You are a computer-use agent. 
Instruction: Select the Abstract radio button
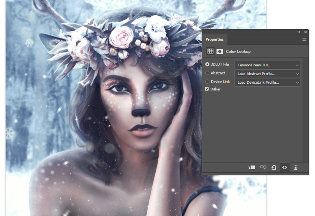pyautogui.click(x=207, y=73)
